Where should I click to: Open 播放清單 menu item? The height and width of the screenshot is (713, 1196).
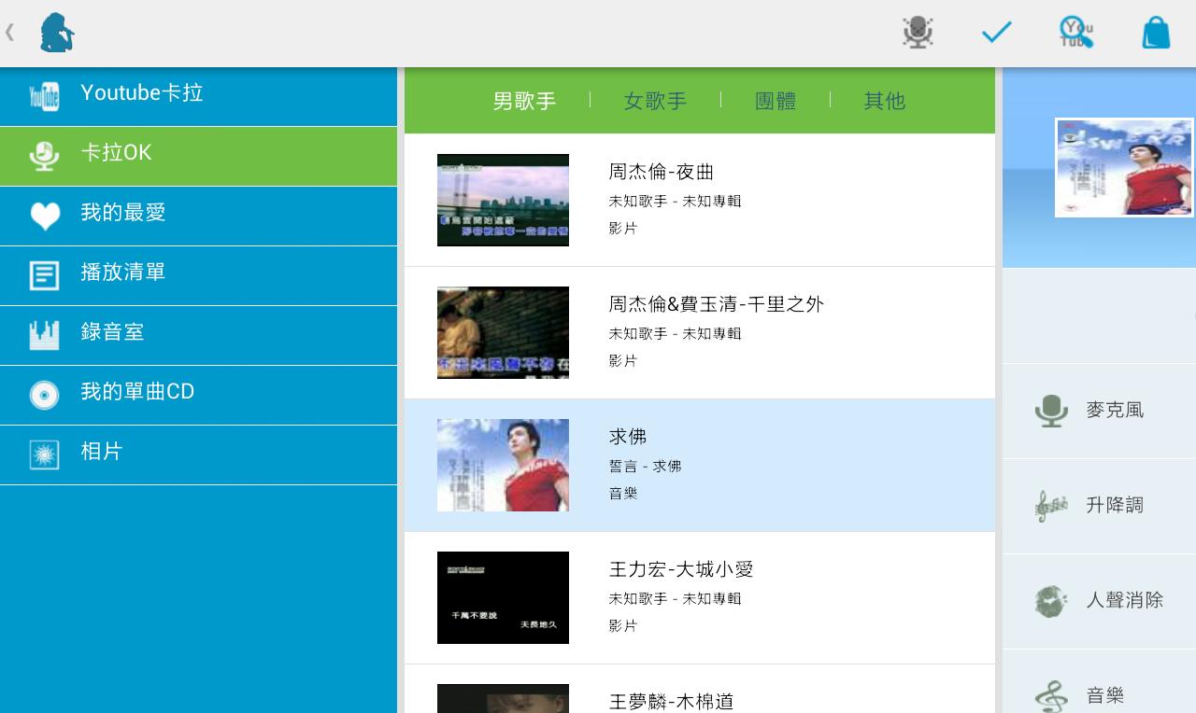tap(198, 275)
